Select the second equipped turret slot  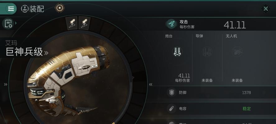(x=84, y=23)
